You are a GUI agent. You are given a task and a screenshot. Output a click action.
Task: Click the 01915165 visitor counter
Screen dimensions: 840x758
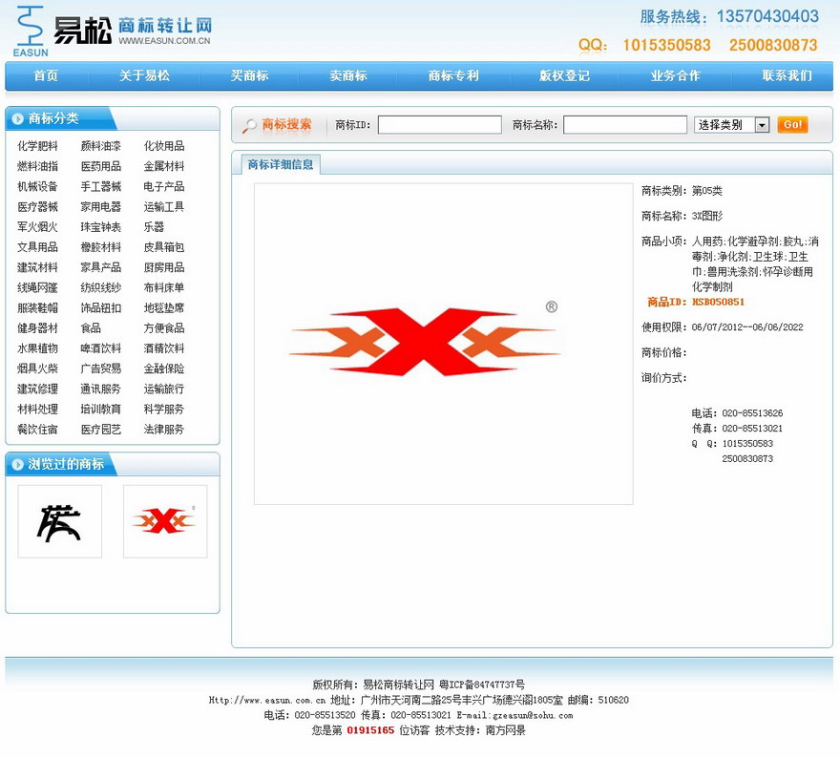370,730
